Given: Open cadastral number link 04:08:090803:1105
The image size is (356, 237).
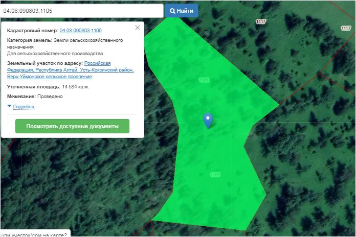Looking at the screenshot, I should coord(80,31).
